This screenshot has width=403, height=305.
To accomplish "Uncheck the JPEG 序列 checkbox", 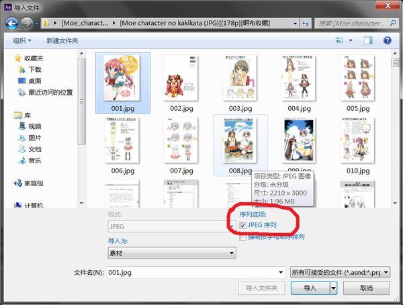I will (x=242, y=226).
